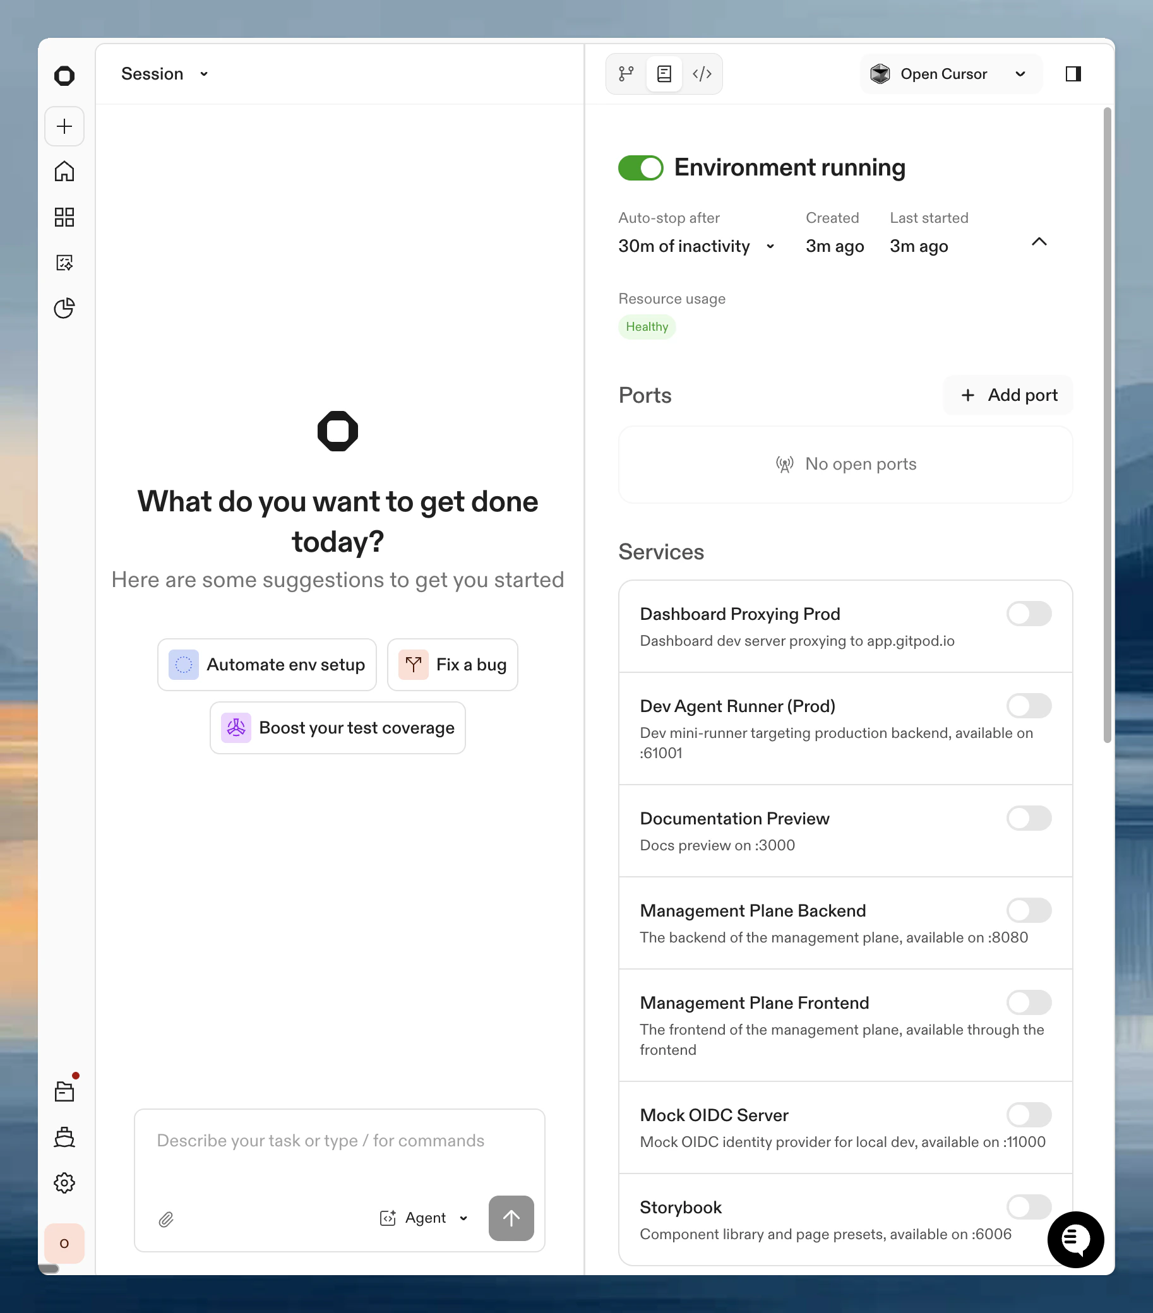Open the dashboard grid view
1153x1313 pixels.
(64, 217)
